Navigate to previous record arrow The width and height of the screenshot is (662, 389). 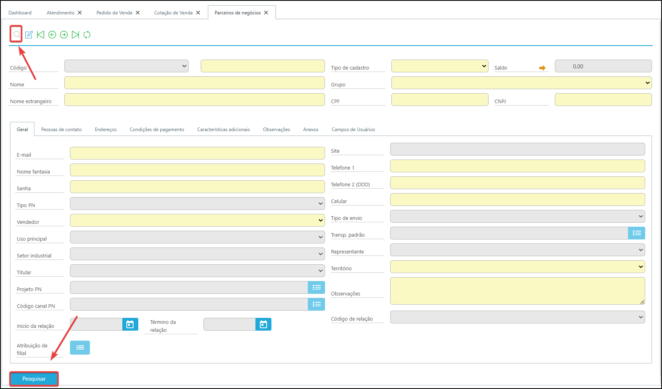[x=52, y=35]
